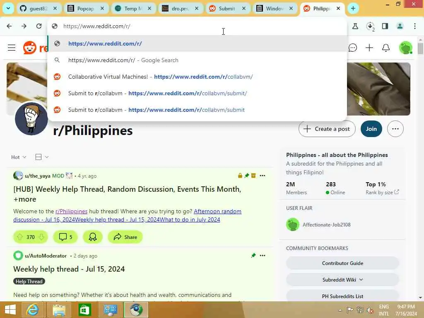Screen dimensions: 424x318
Task: Expand the Subreddit Wiki bookmark
Action: [342, 279]
